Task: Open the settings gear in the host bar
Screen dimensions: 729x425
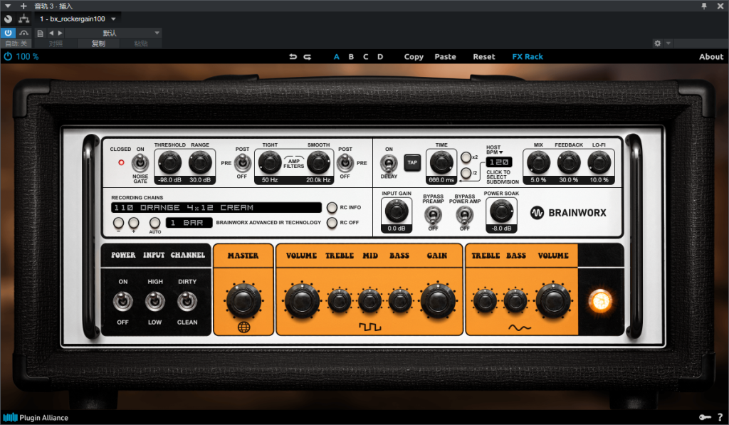Action: (x=657, y=43)
